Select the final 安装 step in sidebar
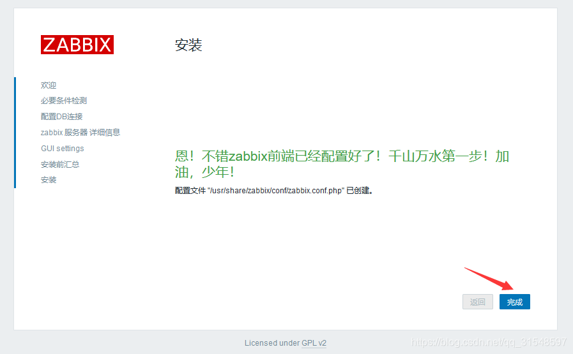Viewport: 573px width, 354px height. pos(49,180)
